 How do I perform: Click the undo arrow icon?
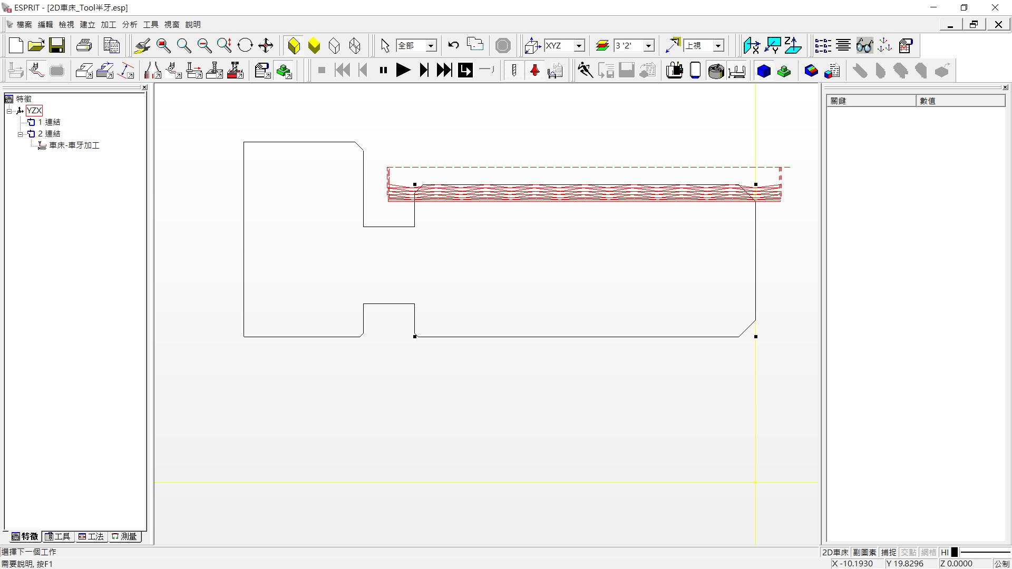tap(453, 45)
